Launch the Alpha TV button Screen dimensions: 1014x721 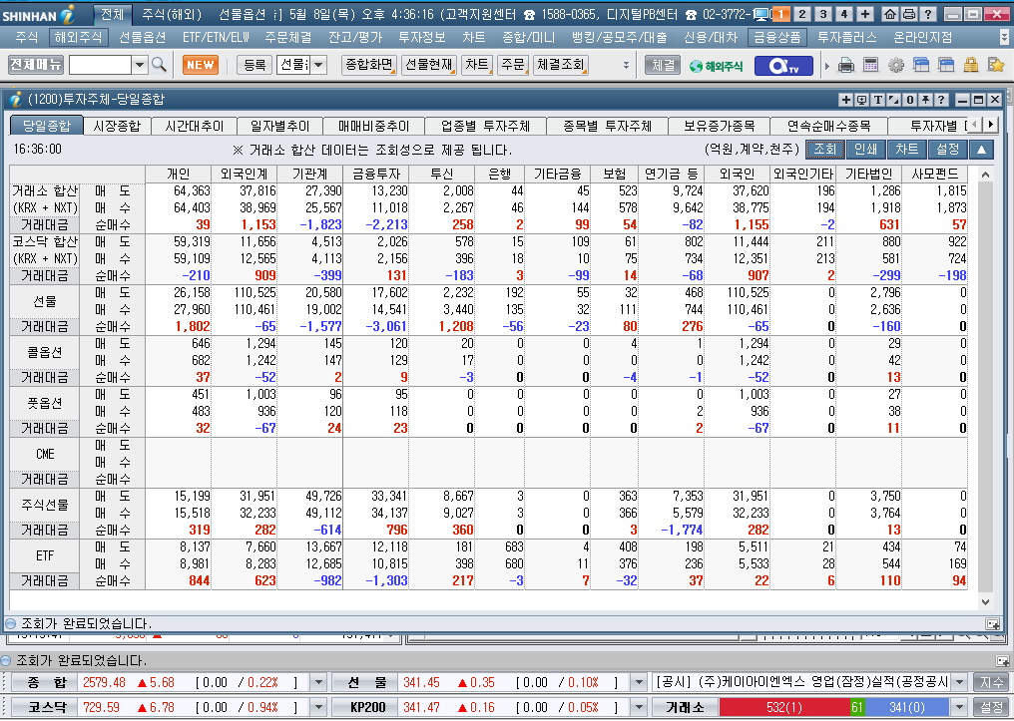(x=783, y=65)
